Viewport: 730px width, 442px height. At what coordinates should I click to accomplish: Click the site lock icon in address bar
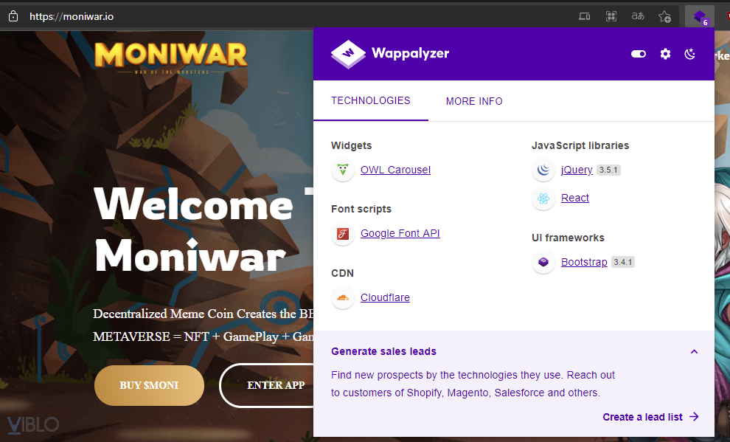[13, 17]
